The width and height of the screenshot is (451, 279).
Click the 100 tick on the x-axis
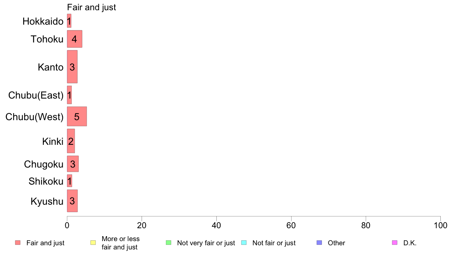tap(440, 226)
